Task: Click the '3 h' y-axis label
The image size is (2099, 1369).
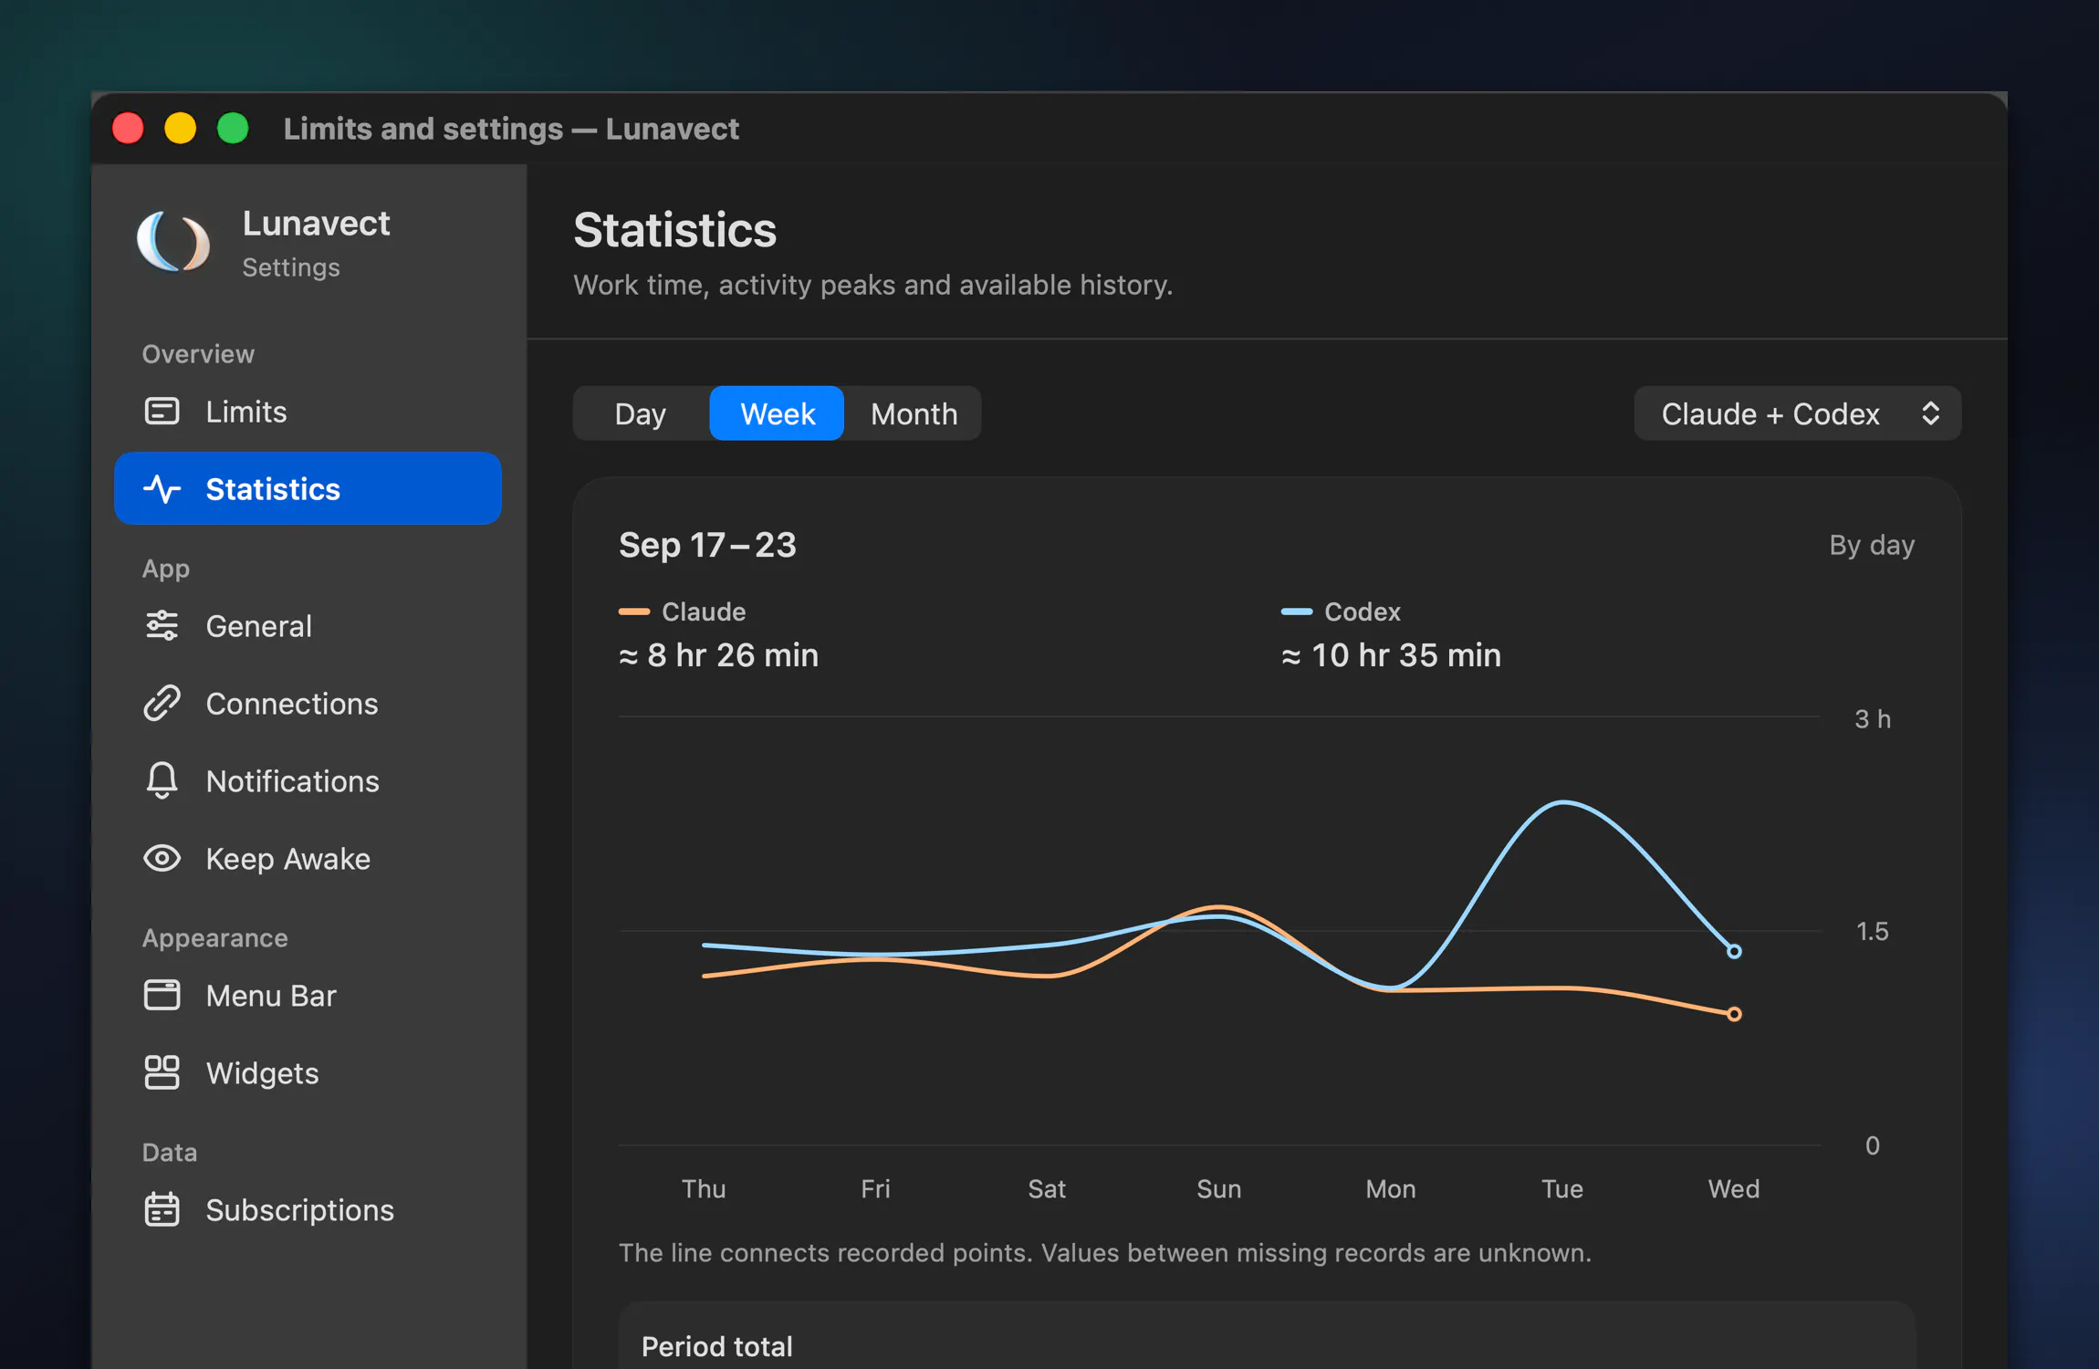Action: tap(1873, 719)
